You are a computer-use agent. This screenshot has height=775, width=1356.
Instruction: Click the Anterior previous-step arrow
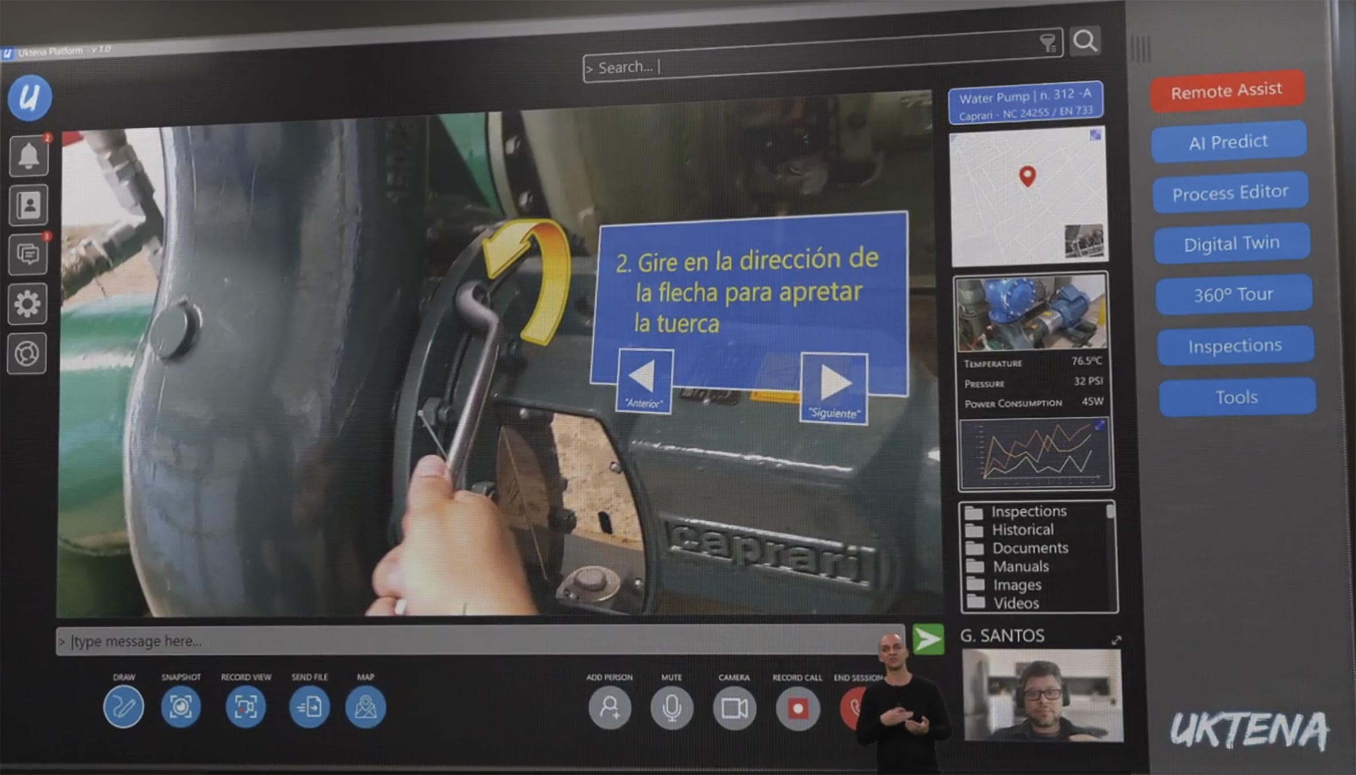click(644, 381)
